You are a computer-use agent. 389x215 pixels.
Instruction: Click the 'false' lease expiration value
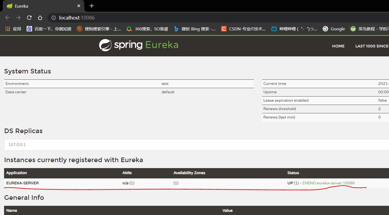[382, 100]
